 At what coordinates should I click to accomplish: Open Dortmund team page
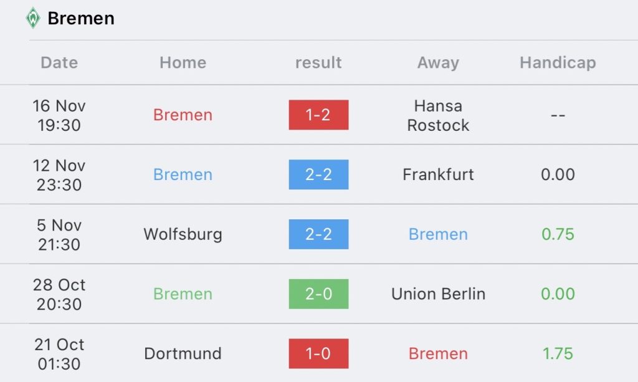[x=183, y=353]
